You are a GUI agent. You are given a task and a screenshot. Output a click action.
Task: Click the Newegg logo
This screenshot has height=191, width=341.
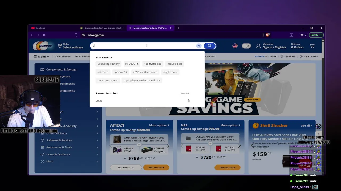(x=43, y=46)
